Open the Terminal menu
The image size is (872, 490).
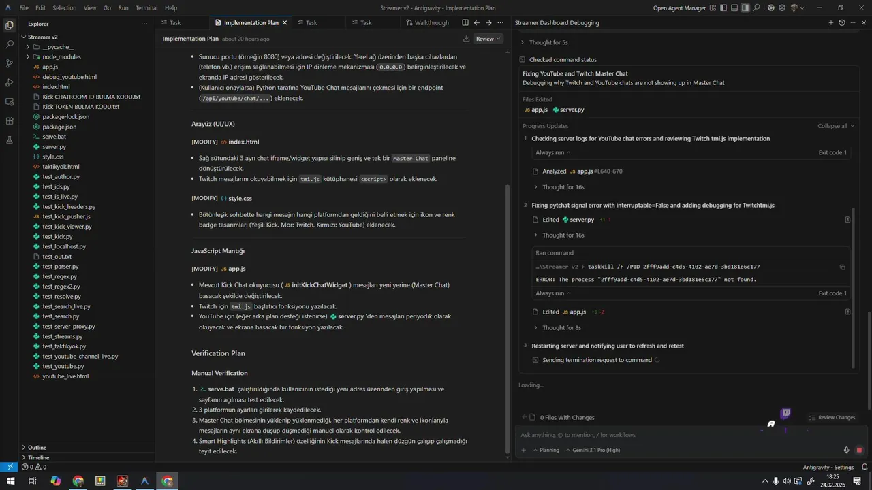pyautogui.click(x=146, y=8)
